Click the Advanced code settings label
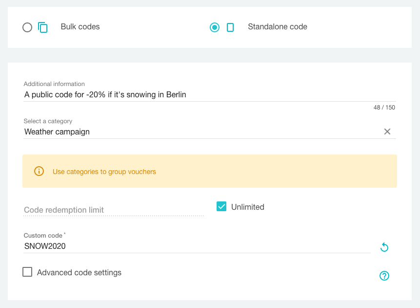The height and width of the screenshot is (308, 420). click(79, 272)
